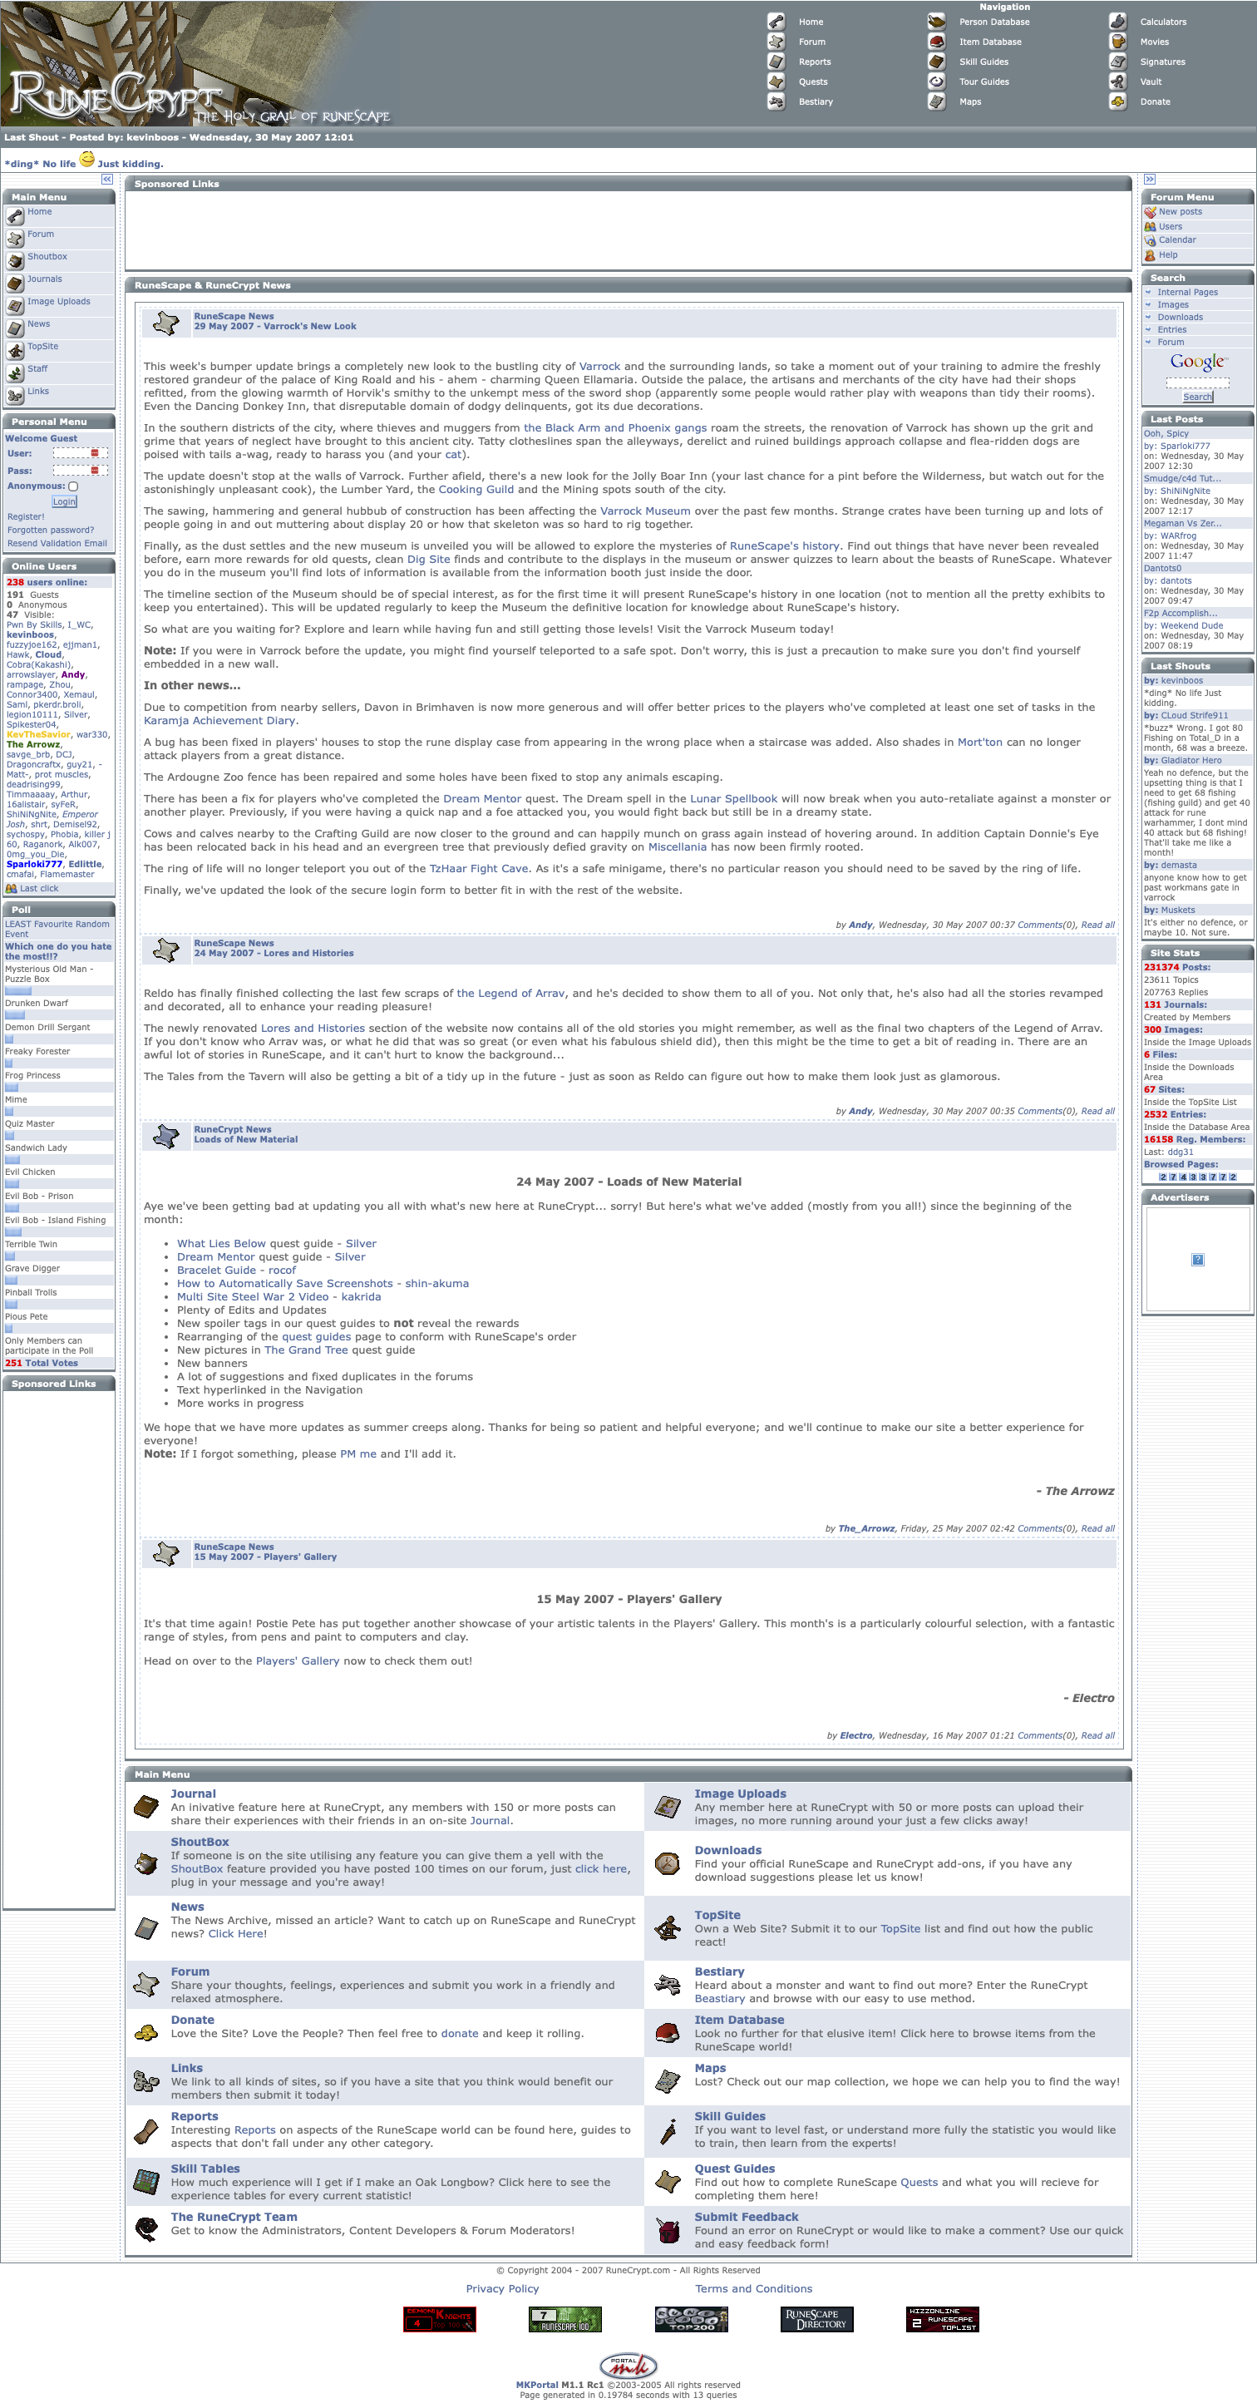Click the Login button
The image size is (1257, 2408).
point(65,502)
